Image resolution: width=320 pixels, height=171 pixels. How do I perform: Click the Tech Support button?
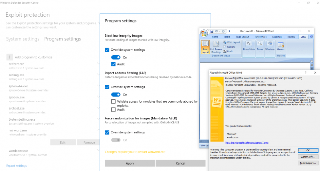click(x=308, y=163)
